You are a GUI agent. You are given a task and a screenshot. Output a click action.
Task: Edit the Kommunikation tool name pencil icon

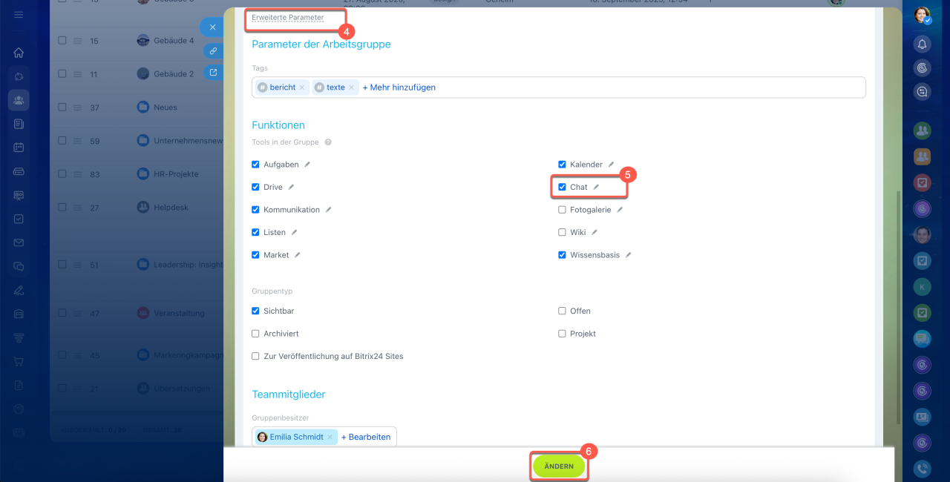(x=328, y=210)
